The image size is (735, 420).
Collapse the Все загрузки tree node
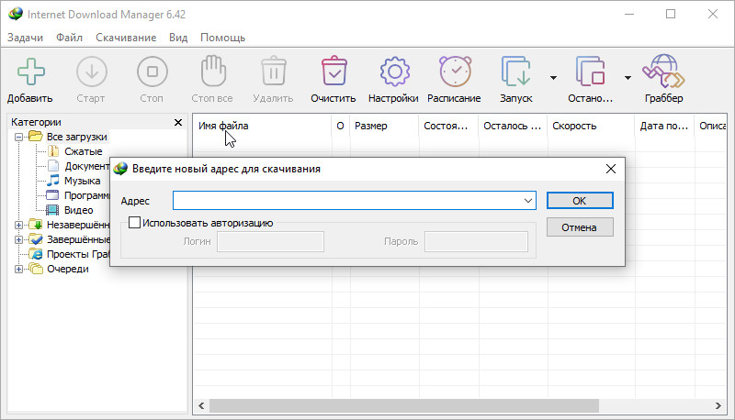(19, 137)
